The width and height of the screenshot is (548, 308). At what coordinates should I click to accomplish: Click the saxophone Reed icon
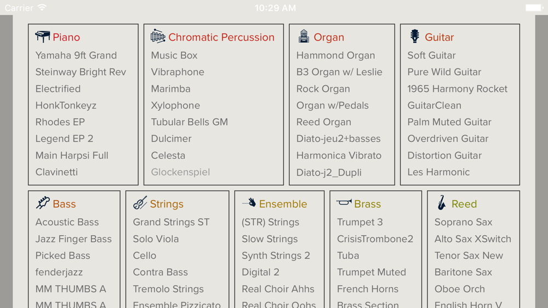click(x=442, y=202)
